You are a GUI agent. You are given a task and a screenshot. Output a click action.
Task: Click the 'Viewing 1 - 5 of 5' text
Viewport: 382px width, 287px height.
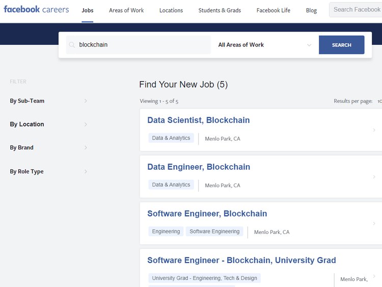tap(159, 101)
